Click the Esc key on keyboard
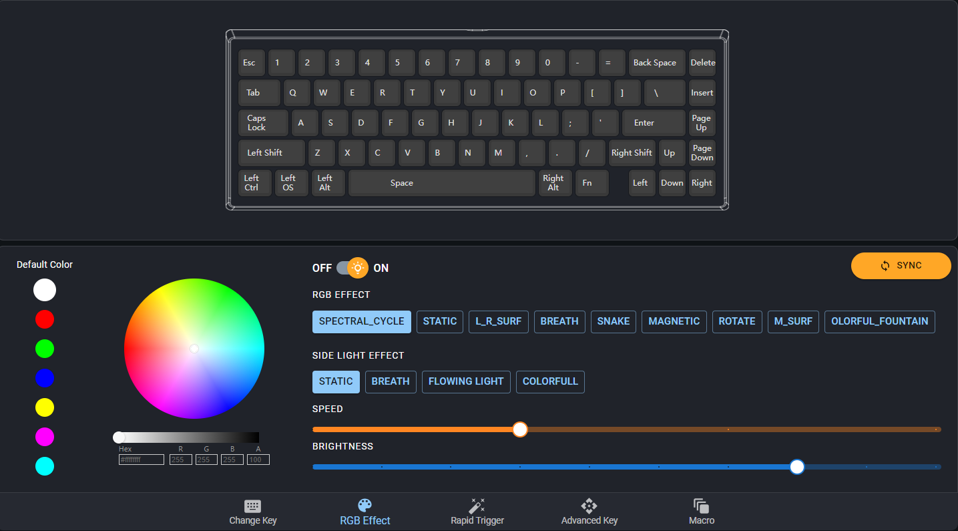The height and width of the screenshot is (531, 958). [x=250, y=63]
